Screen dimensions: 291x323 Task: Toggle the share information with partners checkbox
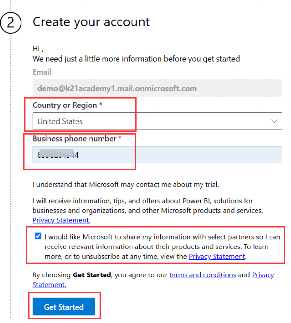point(38,236)
